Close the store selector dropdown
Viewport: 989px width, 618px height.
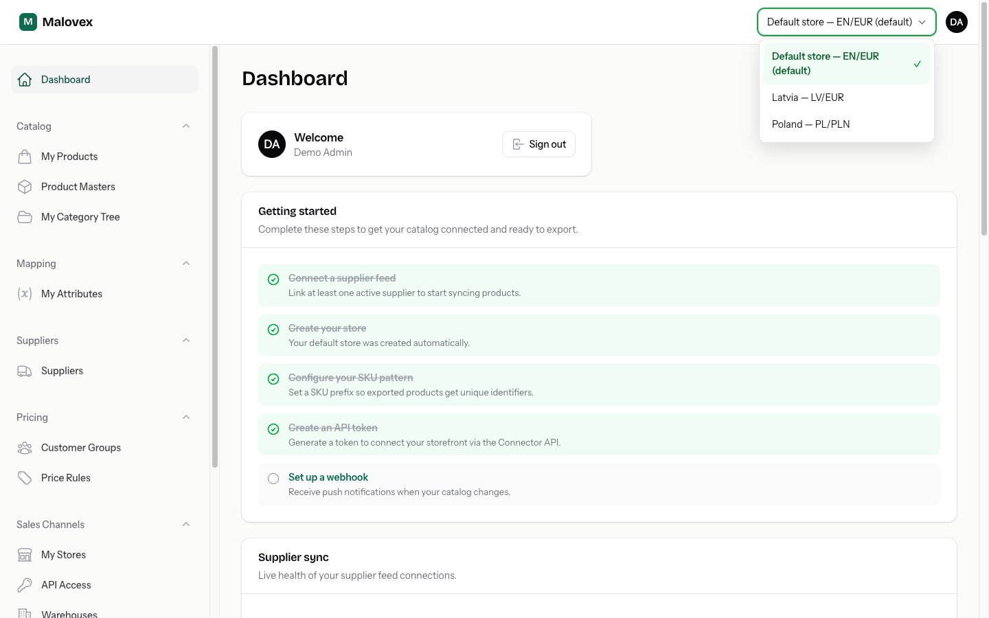coord(847,22)
